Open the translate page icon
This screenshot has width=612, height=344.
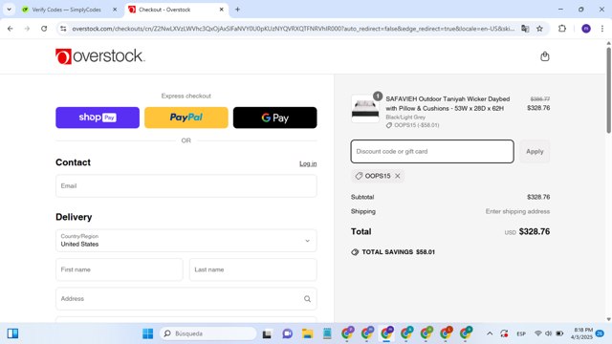[x=525, y=29]
